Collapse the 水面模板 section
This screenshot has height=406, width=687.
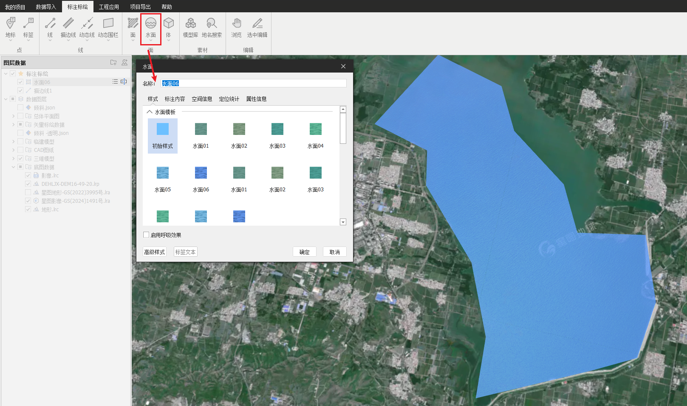pos(150,112)
